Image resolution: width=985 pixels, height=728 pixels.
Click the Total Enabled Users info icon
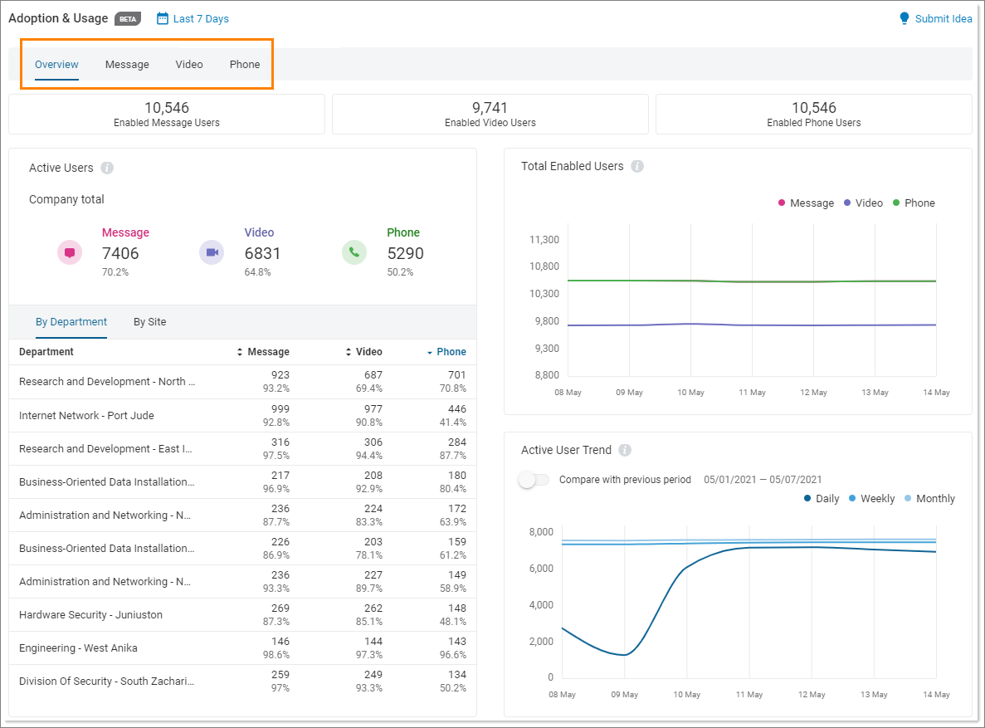pyautogui.click(x=636, y=166)
